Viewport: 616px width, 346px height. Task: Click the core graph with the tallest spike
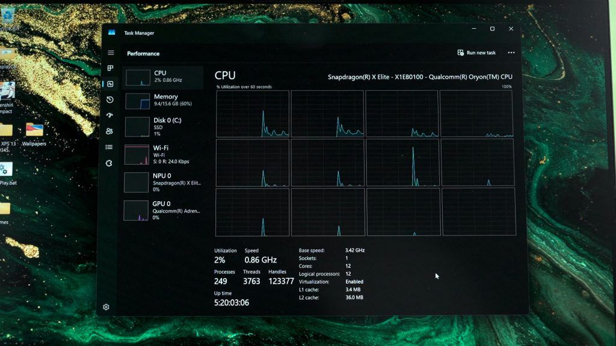click(402, 163)
